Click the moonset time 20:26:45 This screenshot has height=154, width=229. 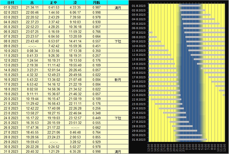click(x=75, y=70)
